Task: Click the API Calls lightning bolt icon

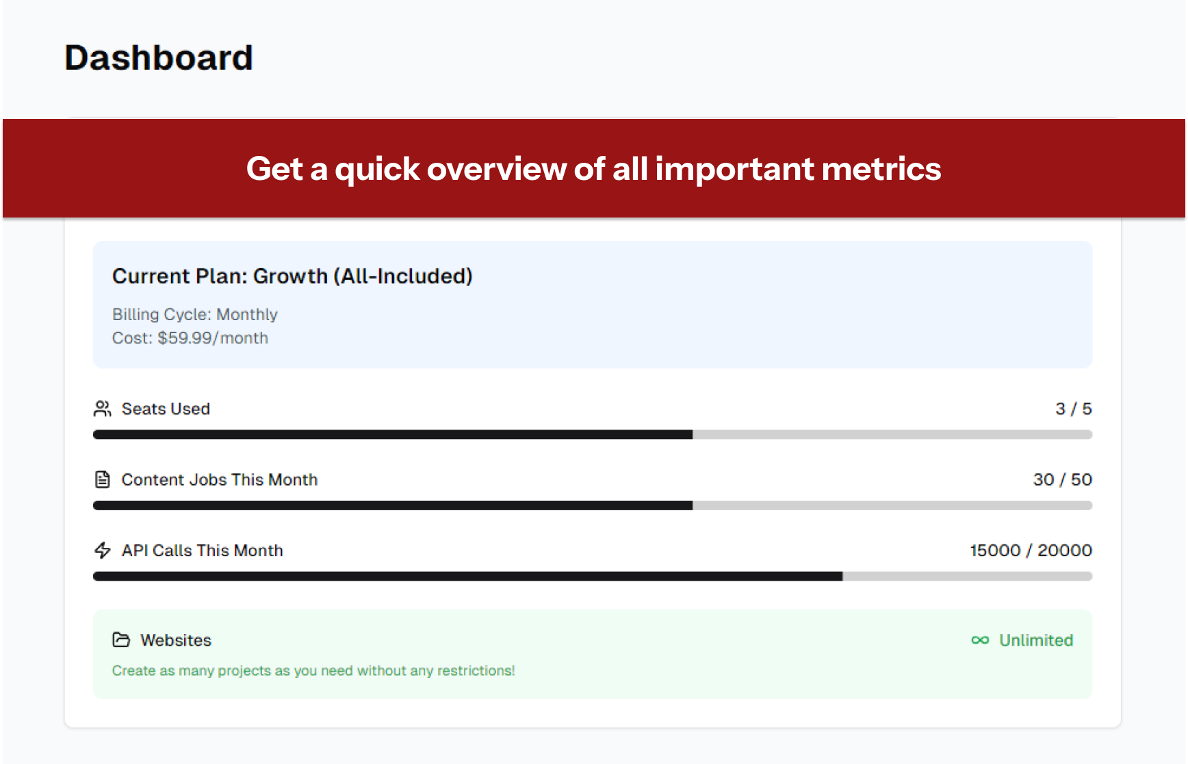Action: point(102,551)
